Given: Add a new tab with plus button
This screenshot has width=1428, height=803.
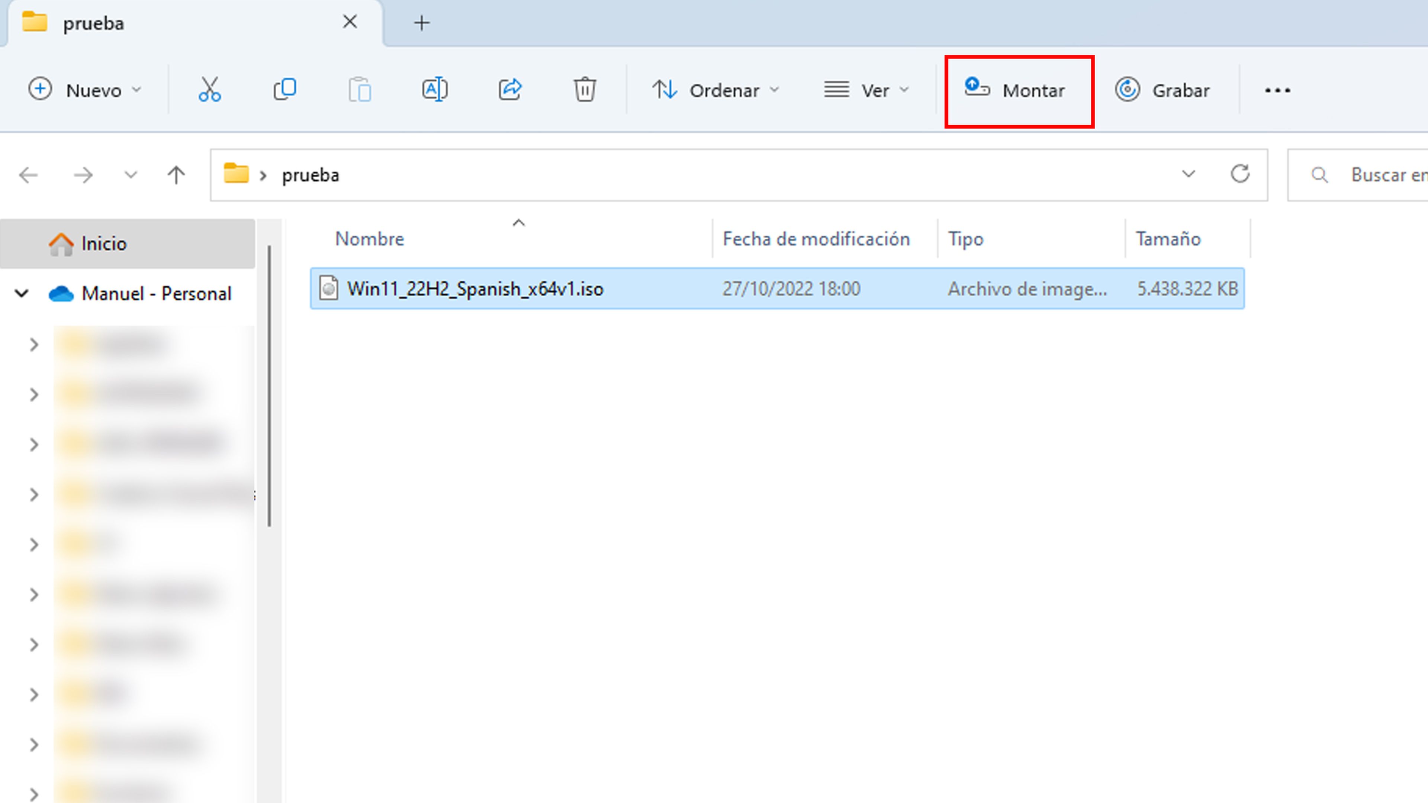Looking at the screenshot, I should pos(421,23).
